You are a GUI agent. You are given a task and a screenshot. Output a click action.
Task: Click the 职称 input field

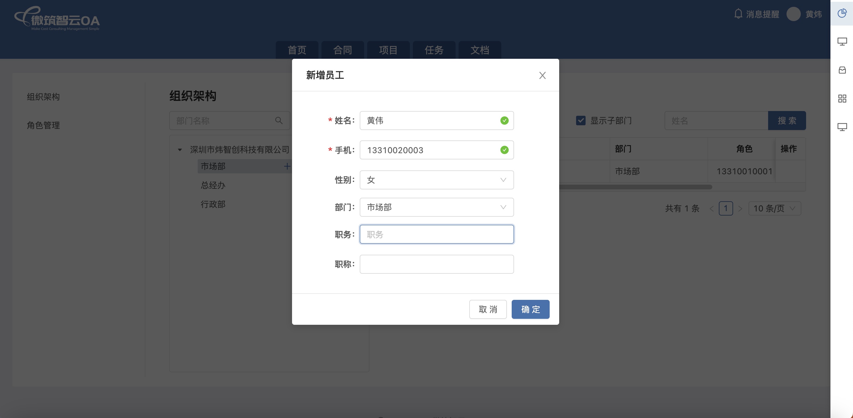click(436, 264)
